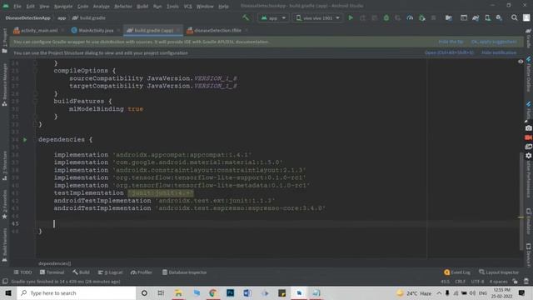This screenshot has height=300, width=533.
Task: Click the read-only lock icon in status bar
Action: pos(516,282)
